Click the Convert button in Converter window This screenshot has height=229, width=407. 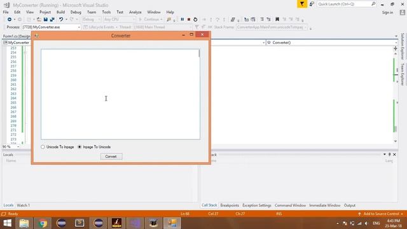click(111, 156)
